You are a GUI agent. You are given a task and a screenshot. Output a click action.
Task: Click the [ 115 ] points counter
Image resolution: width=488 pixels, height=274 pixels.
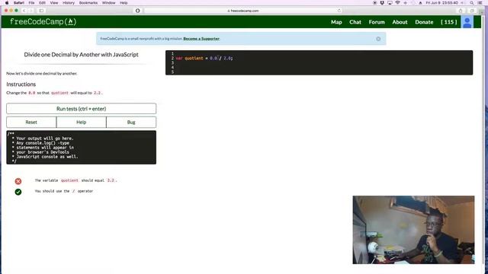tap(449, 22)
